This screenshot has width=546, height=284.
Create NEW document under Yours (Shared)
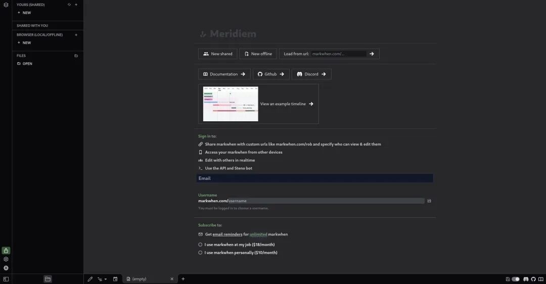click(x=24, y=13)
